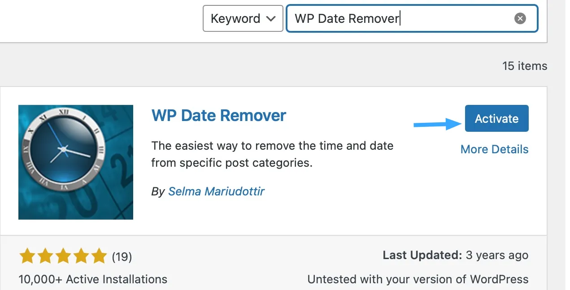Click the Last Updated 3 years ago text
This screenshot has width=570, height=290.
point(455,255)
